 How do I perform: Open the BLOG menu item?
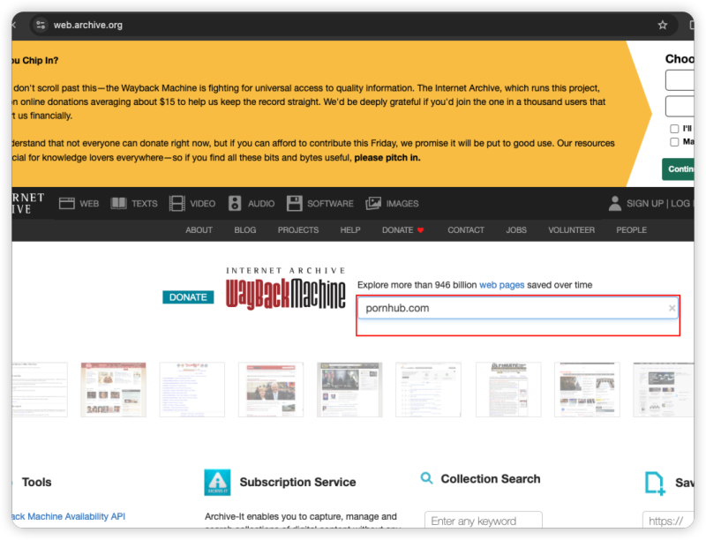tap(245, 230)
